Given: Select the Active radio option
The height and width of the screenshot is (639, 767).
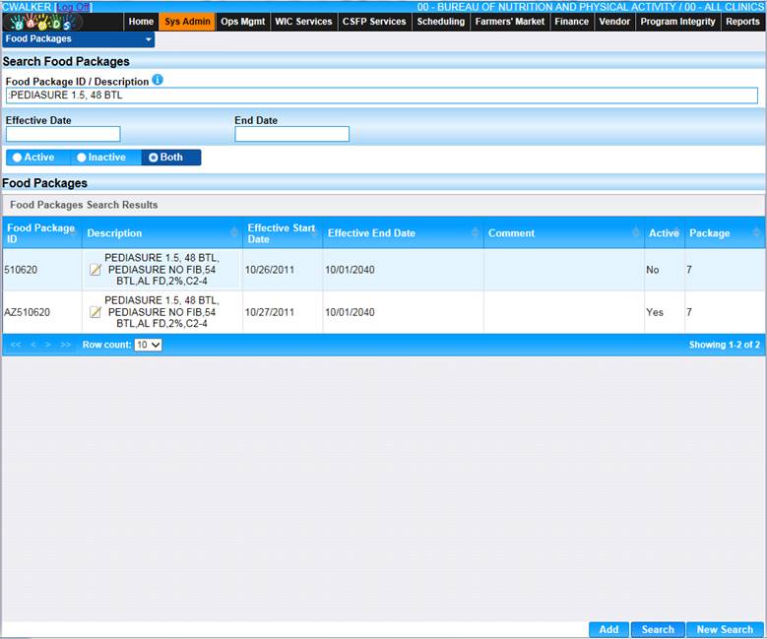Looking at the screenshot, I should click(x=18, y=158).
